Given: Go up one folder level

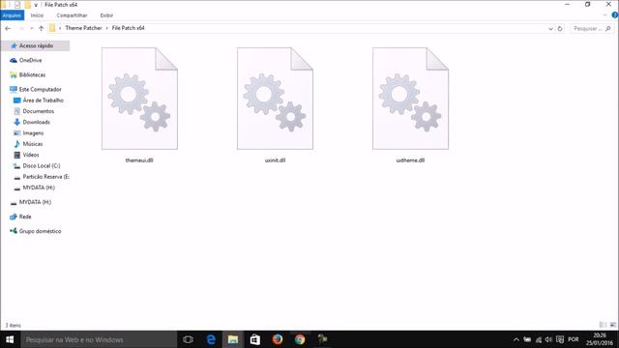Looking at the screenshot, I should [41, 28].
